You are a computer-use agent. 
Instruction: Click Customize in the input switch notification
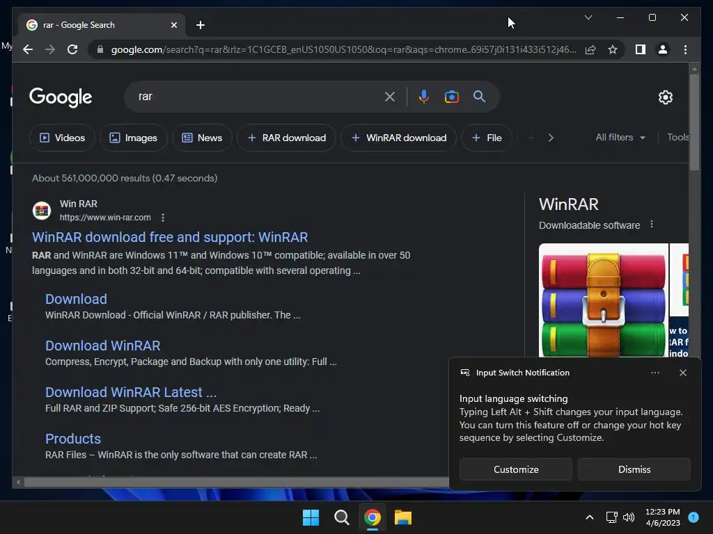516,469
